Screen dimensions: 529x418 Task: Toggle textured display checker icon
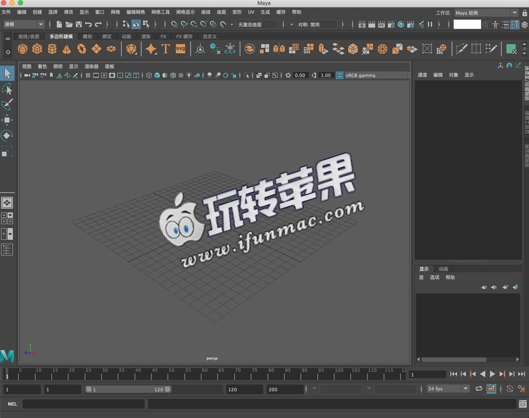pyautogui.click(x=181, y=75)
